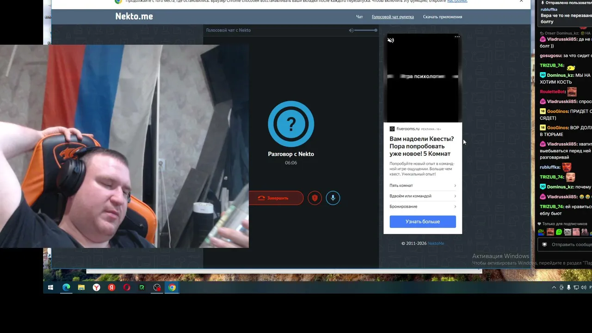Image resolution: width=592 pixels, height=333 pixels.
Task: Open Opera from the taskbar
Action: tap(127, 288)
